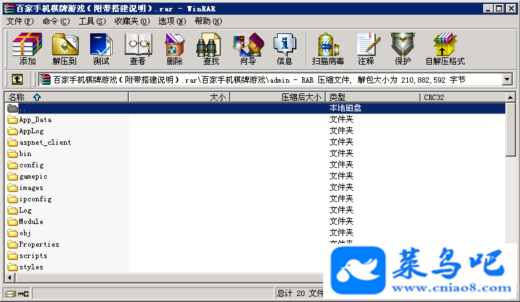The image size is (520, 302).
Task: Select the AppLog folder icon
Action: coord(13,131)
